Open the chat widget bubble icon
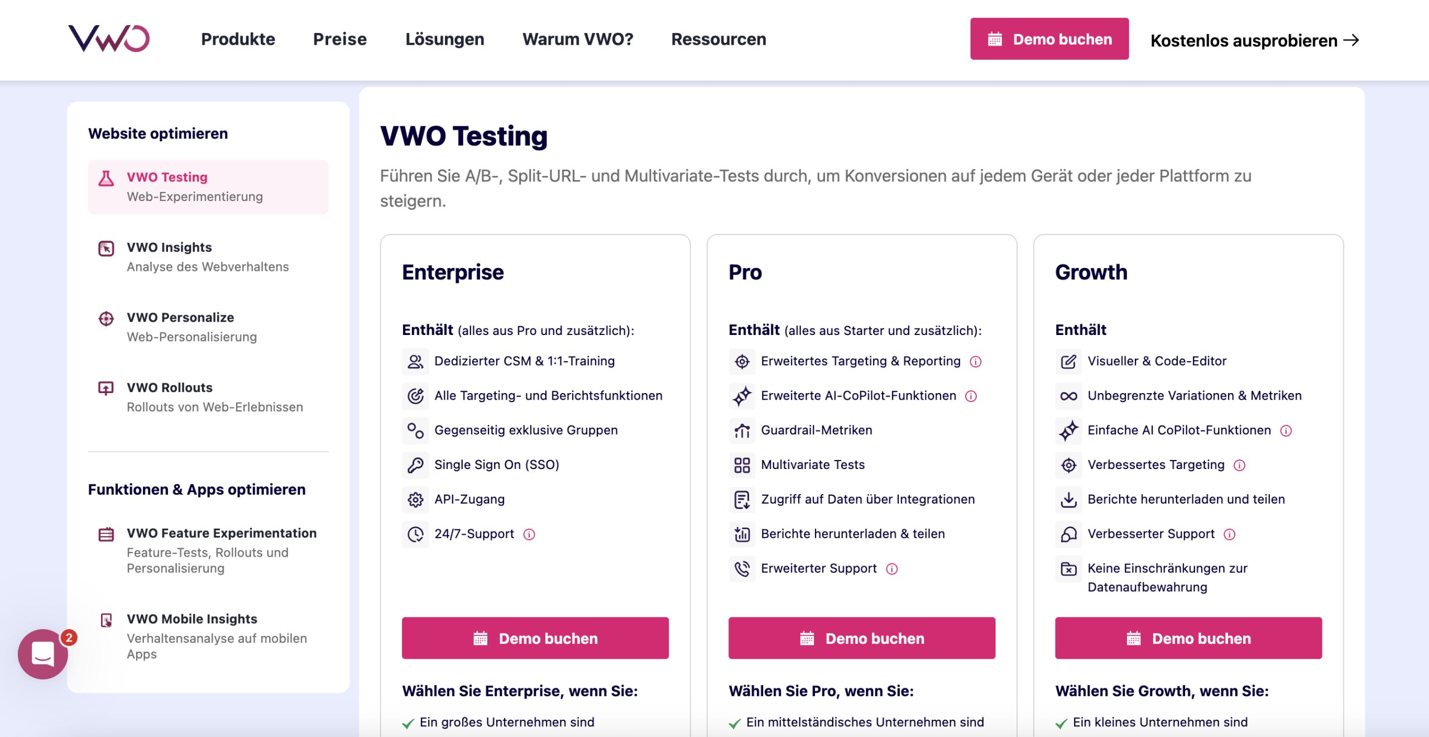The height and width of the screenshot is (737, 1429). click(42, 654)
